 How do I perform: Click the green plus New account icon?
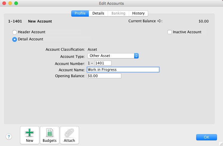point(30,133)
